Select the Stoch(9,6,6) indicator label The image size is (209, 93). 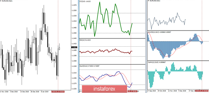(89, 66)
